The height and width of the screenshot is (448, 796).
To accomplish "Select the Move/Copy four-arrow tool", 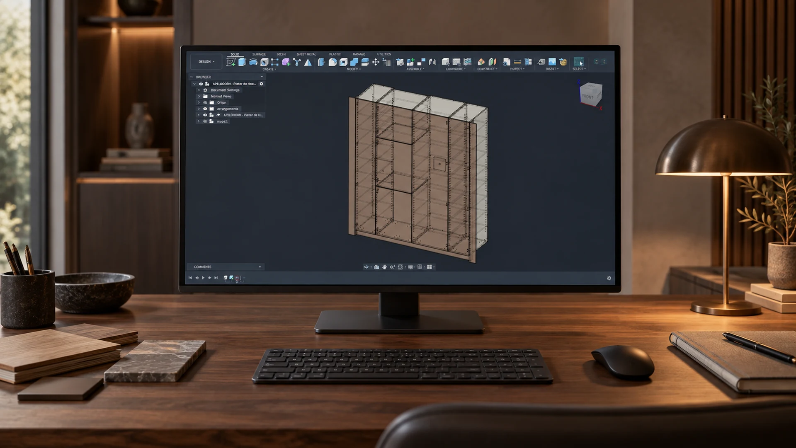I will point(376,62).
